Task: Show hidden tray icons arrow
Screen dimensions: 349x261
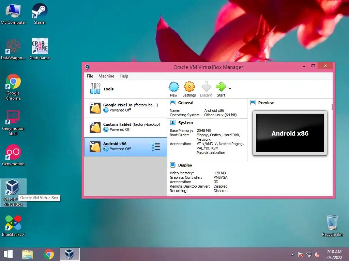Action: point(292,255)
